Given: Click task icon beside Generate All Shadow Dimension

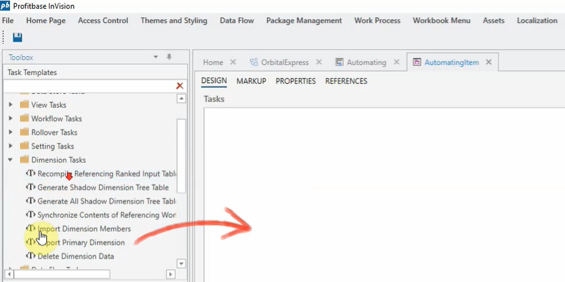Looking at the screenshot, I should coord(31,201).
